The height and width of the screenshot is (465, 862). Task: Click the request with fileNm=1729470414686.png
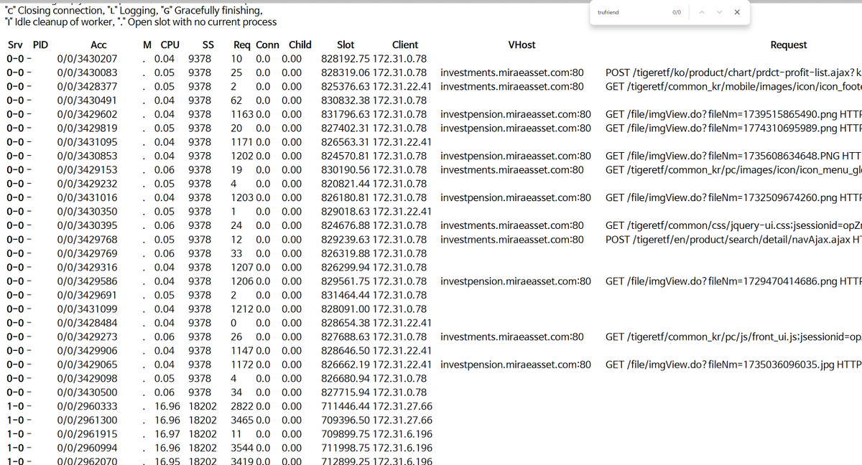(x=733, y=281)
